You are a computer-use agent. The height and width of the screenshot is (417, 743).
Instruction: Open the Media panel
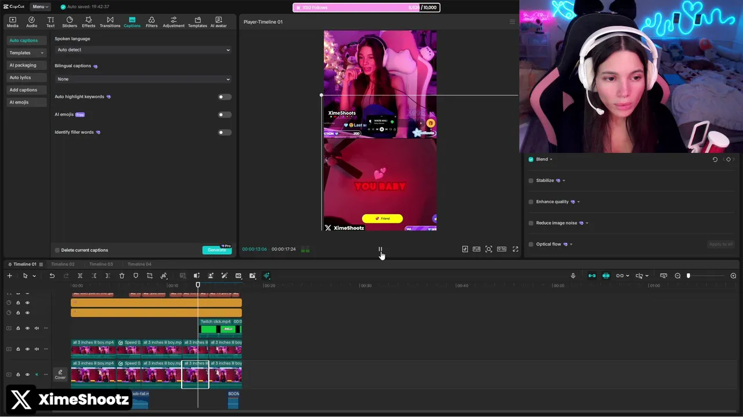12,22
